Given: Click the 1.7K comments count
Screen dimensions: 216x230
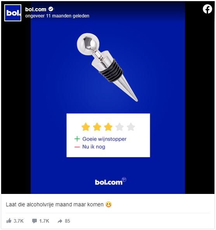Looking at the screenshot, I should pos(44,221).
